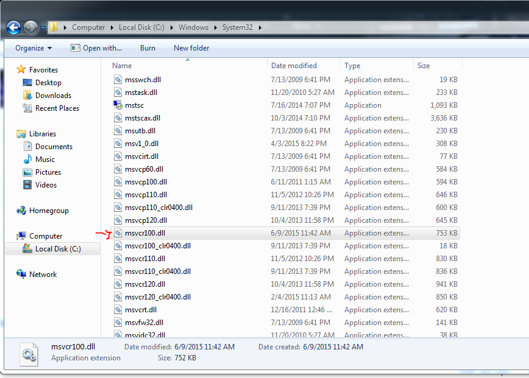Click the Libraries icon in navigation pane
Screen dimensions: 529x378
[21, 134]
